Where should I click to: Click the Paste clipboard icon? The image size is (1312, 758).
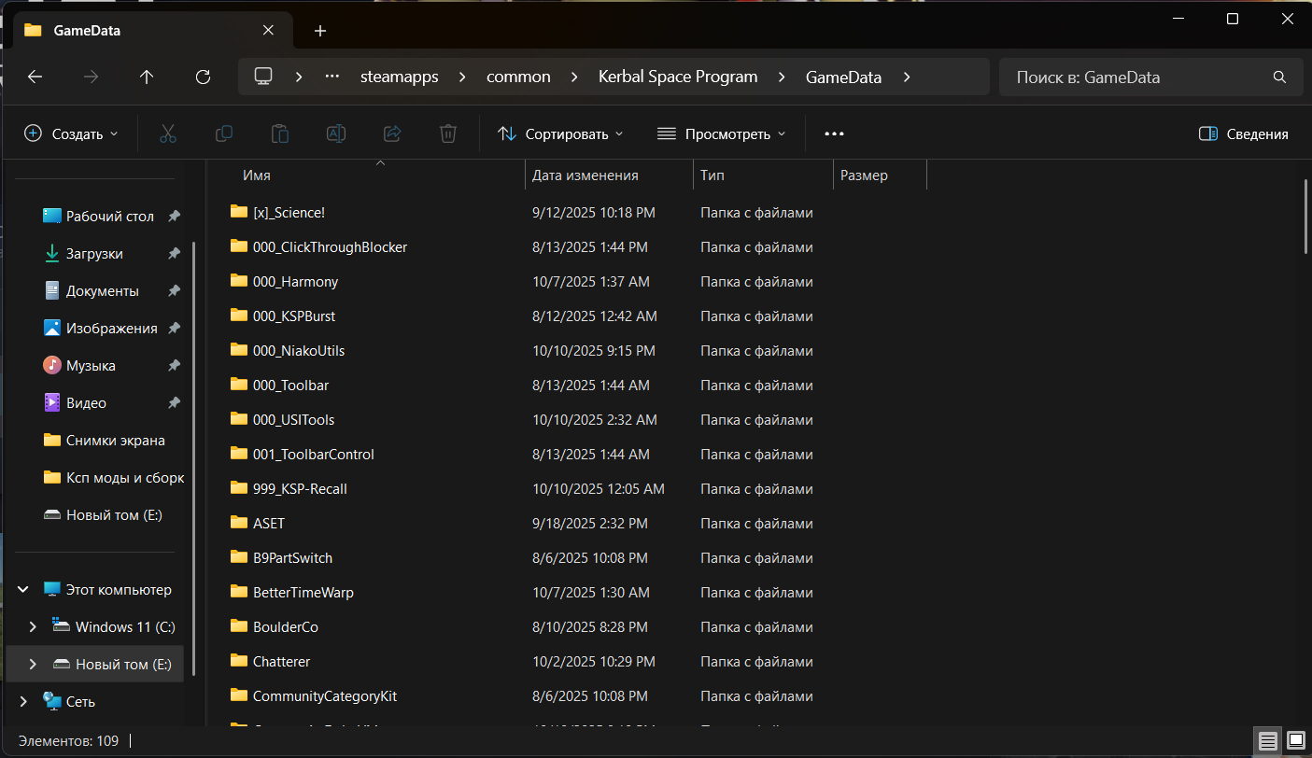pos(280,133)
